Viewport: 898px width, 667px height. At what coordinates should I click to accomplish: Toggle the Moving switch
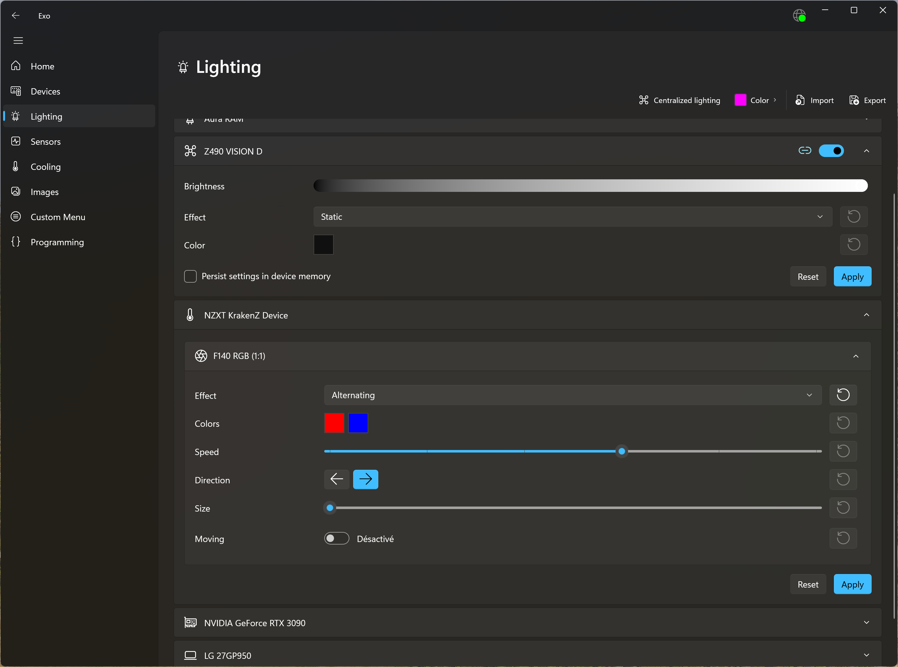pyautogui.click(x=337, y=538)
